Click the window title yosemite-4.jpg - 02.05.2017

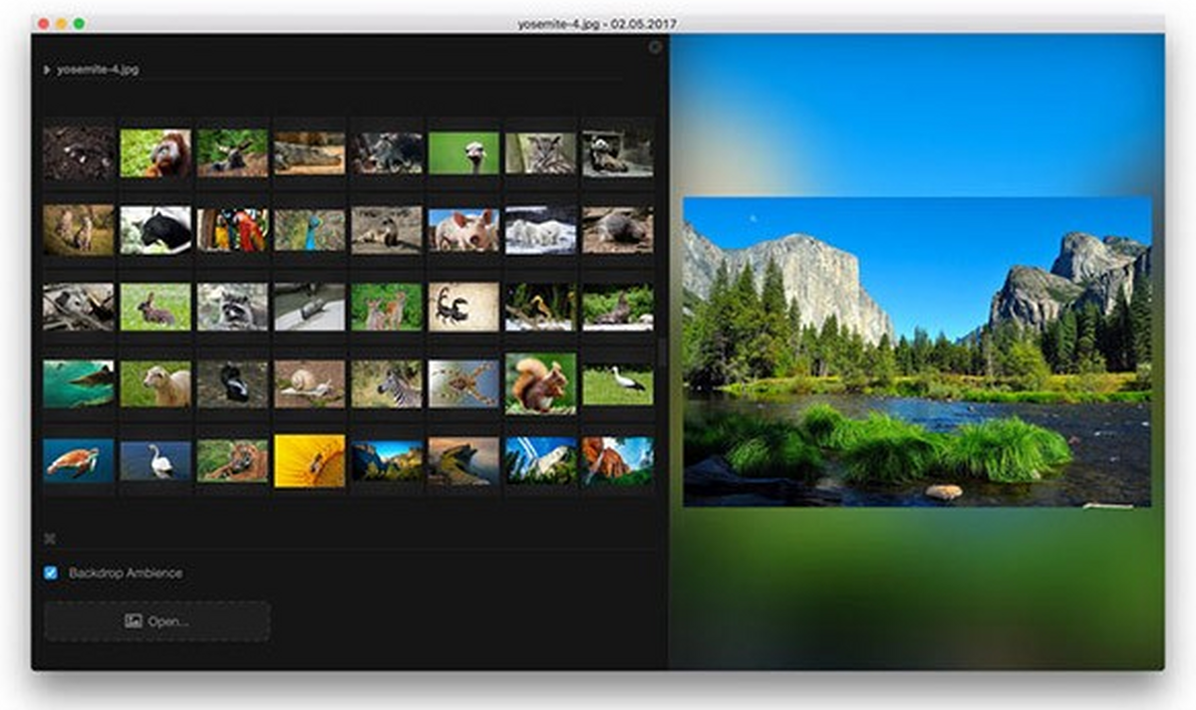[597, 23]
